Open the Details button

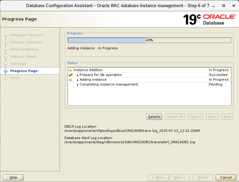[x=154, y=117]
